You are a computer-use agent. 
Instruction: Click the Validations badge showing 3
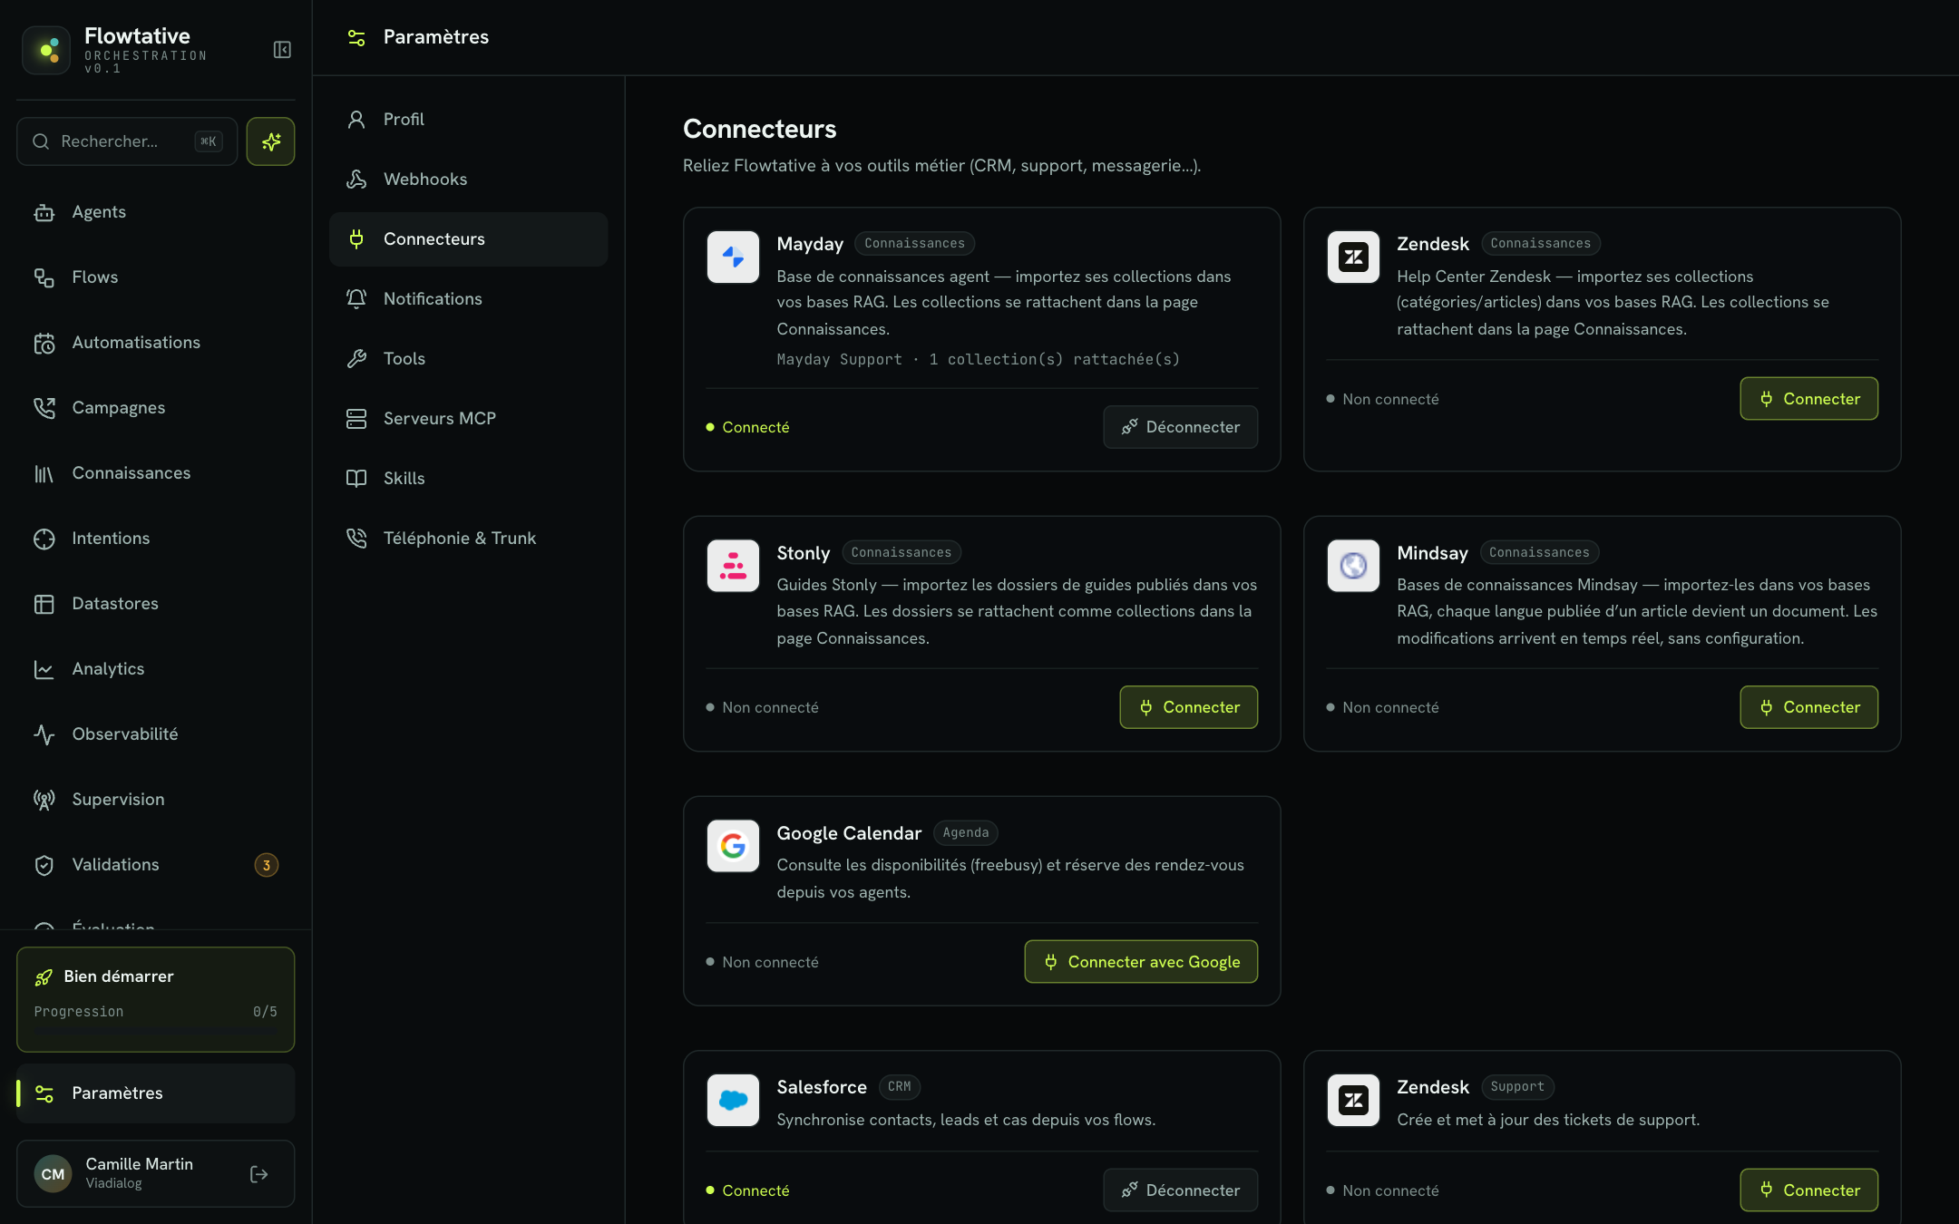tap(266, 865)
